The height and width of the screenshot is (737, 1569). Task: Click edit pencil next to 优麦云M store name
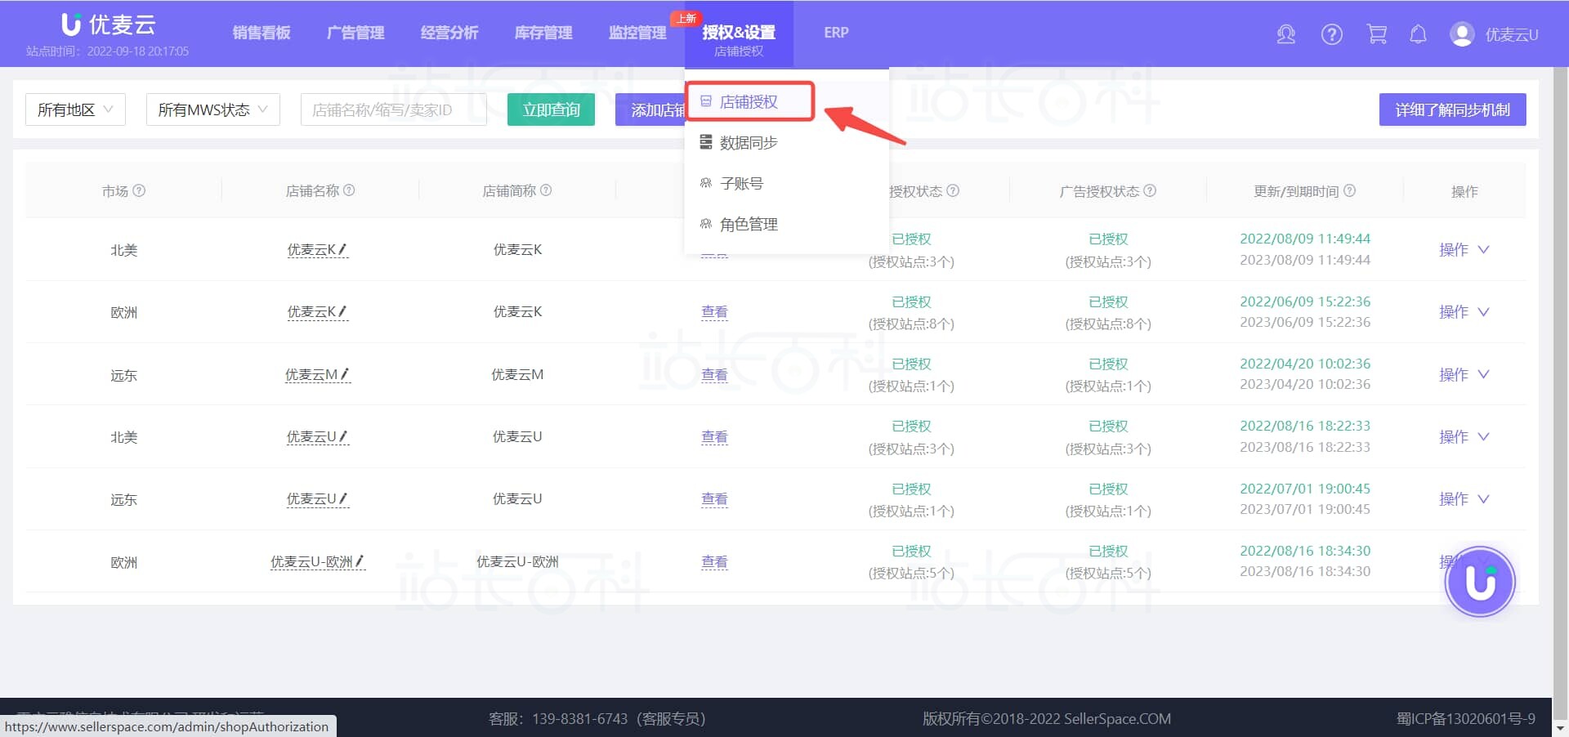345,374
